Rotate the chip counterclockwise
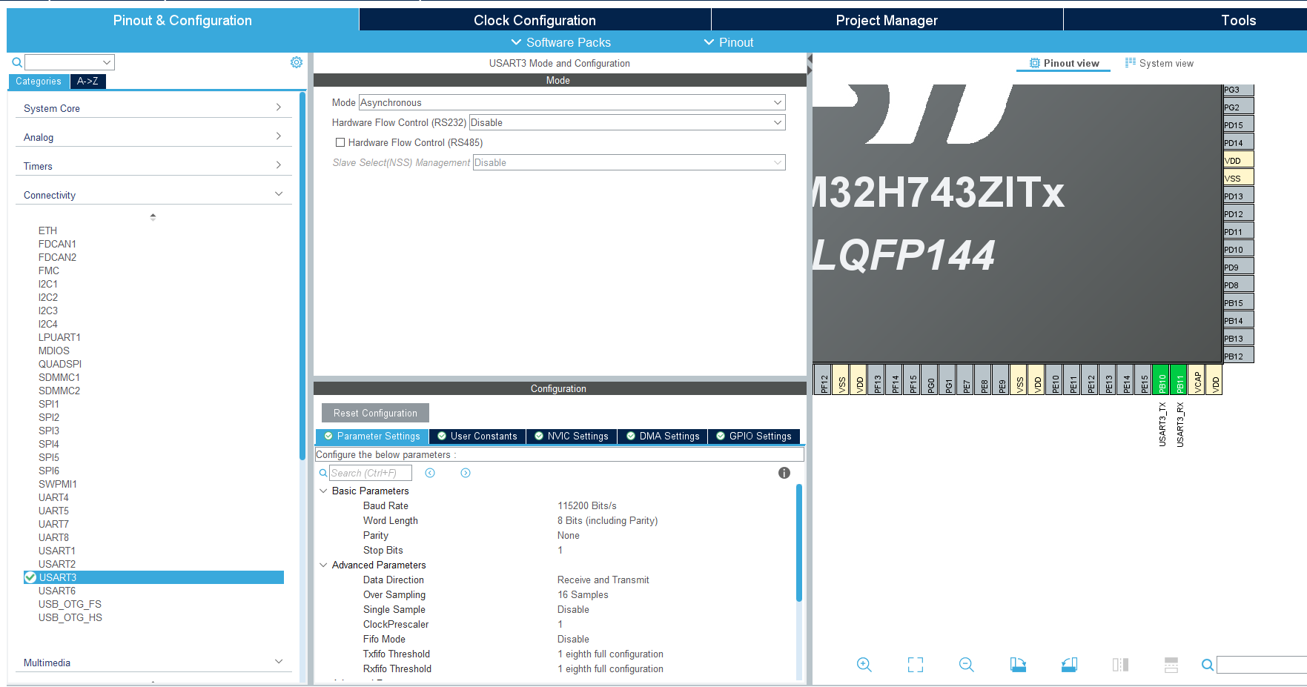The width and height of the screenshot is (1307, 687). pyautogui.click(x=1069, y=665)
